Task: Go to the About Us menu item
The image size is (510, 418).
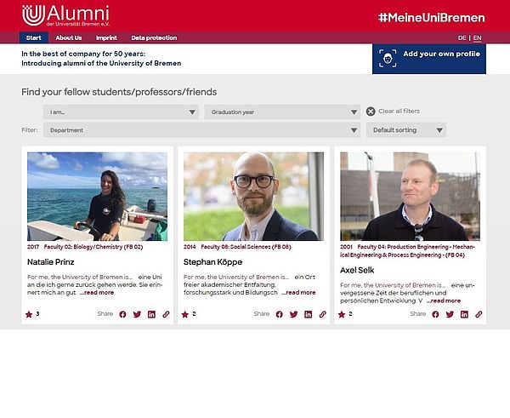Action: [69, 37]
